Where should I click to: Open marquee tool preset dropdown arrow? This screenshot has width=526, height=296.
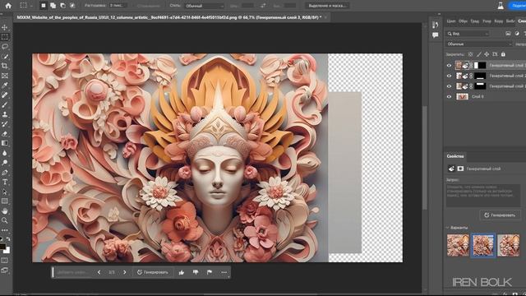(31, 6)
